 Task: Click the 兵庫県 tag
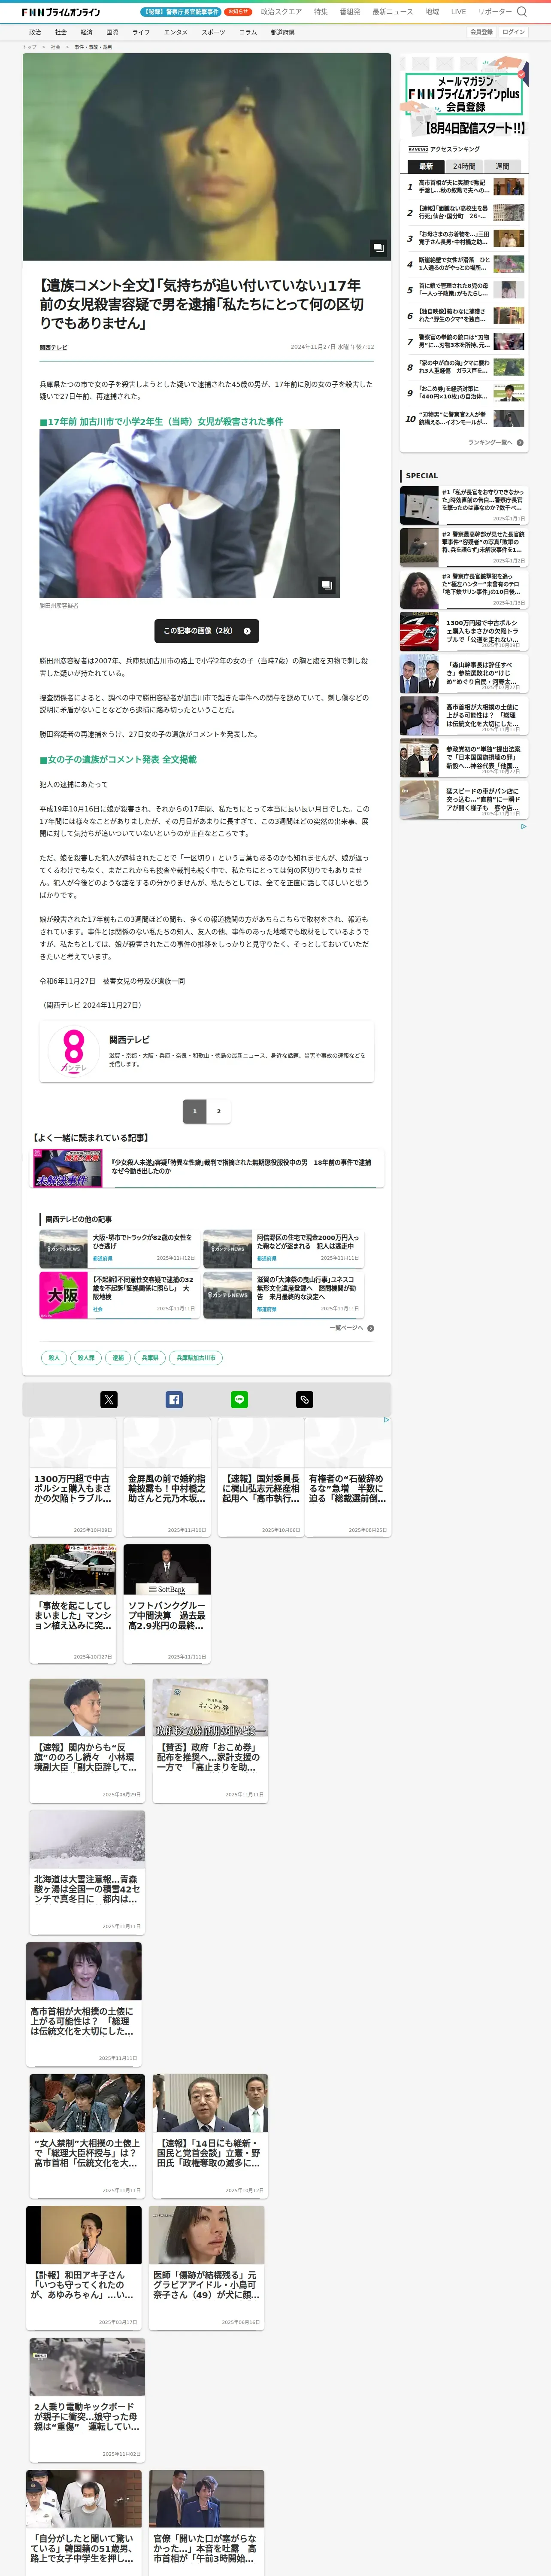(x=150, y=1358)
